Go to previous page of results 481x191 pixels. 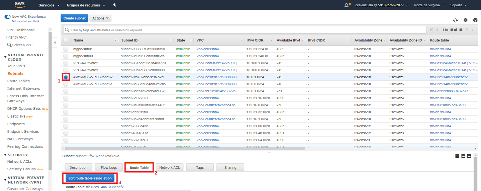437,30
